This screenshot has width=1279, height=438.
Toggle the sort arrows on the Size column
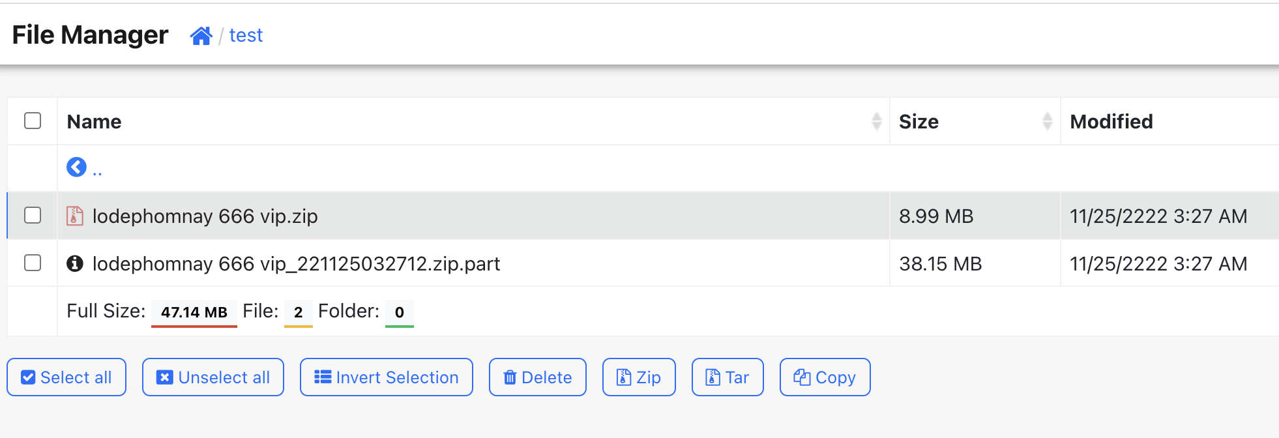tap(1048, 121)
